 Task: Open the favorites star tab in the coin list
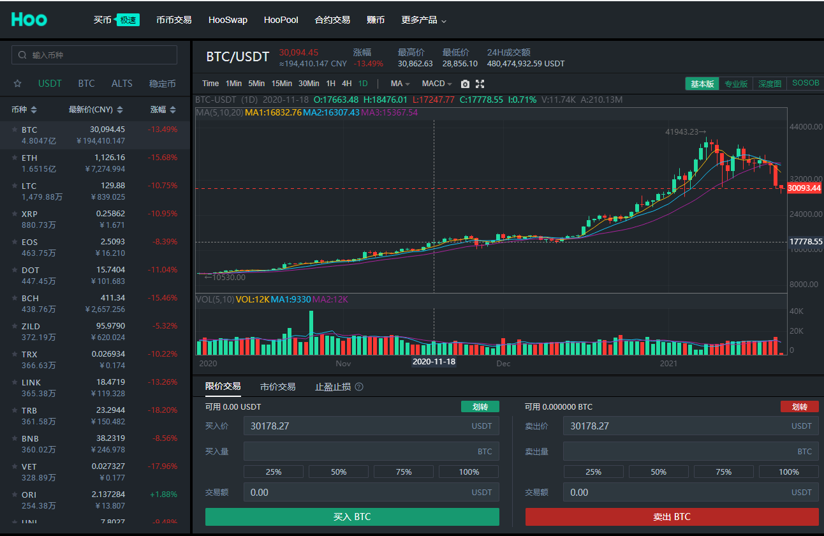pyautogui.click(x=18, y=84)
